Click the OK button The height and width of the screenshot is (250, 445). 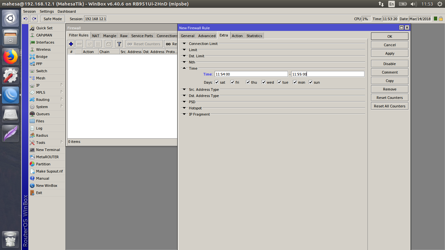(x=390, y=36)
